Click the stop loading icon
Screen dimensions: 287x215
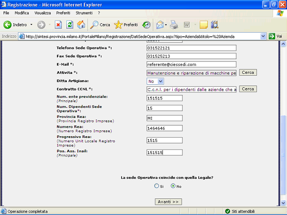(58, 25)
